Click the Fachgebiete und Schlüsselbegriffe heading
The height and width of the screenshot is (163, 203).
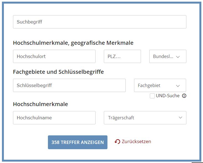click(58, 72)
